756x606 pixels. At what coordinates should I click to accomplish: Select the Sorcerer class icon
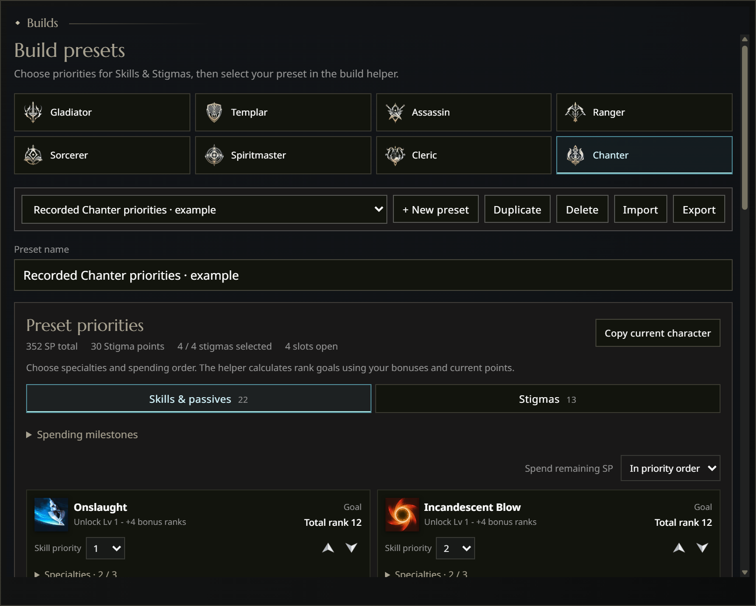tap(33, 155)
